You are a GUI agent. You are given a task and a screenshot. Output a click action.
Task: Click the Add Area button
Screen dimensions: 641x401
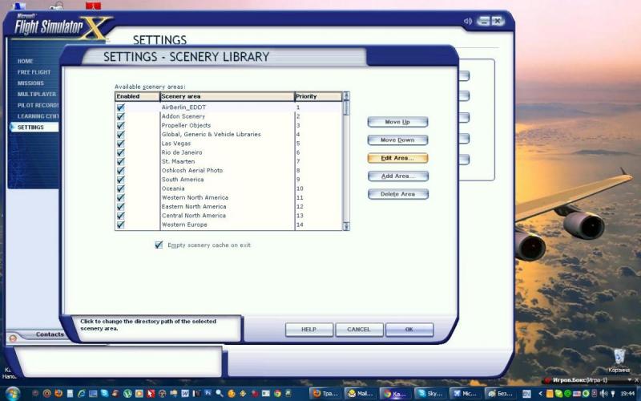coord(397,176)
